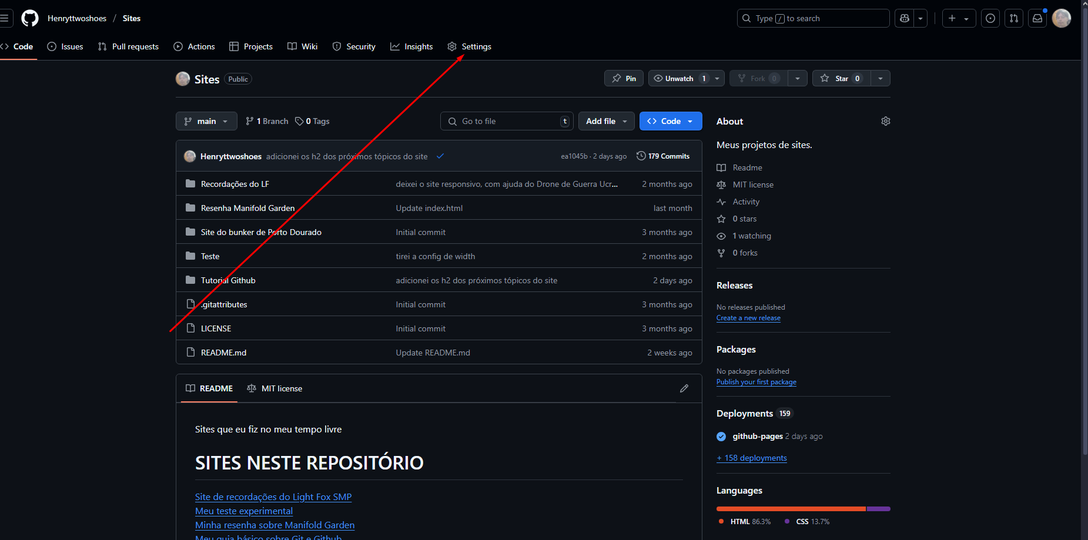Image resolution: width=1088 pixels, height=540 pixels.
Task: Click Publish your first package link
Action: (756, 382)
